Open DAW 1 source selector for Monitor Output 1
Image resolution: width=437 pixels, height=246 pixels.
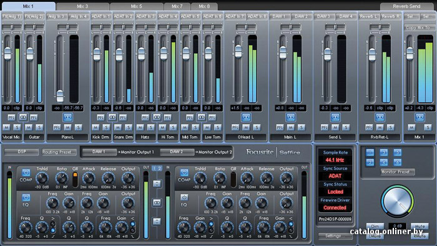click(x=99, y=152)
